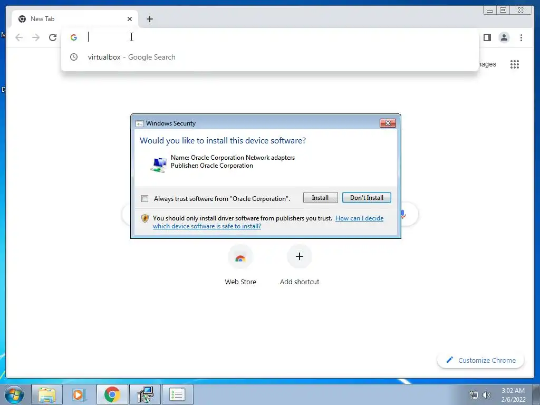Restore down the Chrome window
Image resolution: width=540 pixels, height=405 pixels.
(x=503, y=11)
